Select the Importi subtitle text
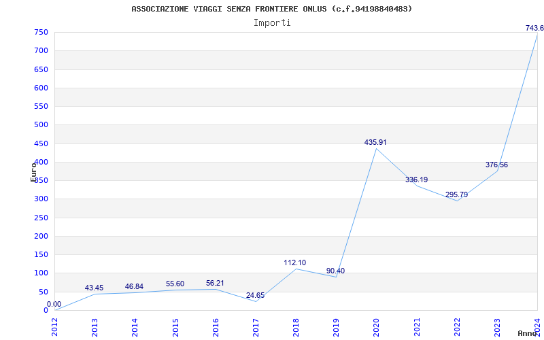This screenshot has height=340, width=544. coord(272,22)
